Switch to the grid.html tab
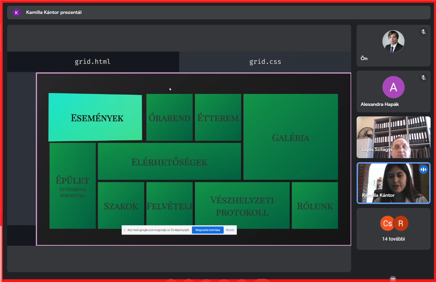The height and width of the screenshot is (282, 436). [x=93, y=62]
